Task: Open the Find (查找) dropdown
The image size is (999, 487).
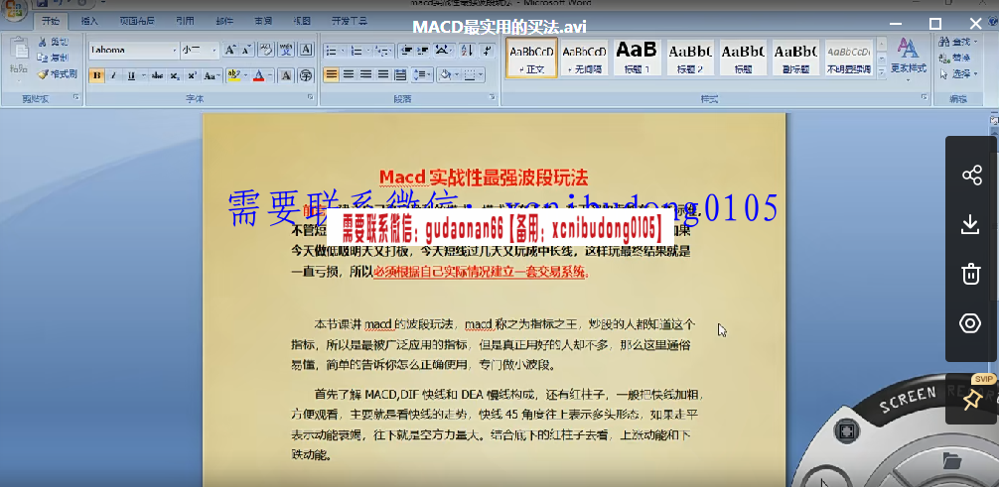Action: click(x=977, y=42)
